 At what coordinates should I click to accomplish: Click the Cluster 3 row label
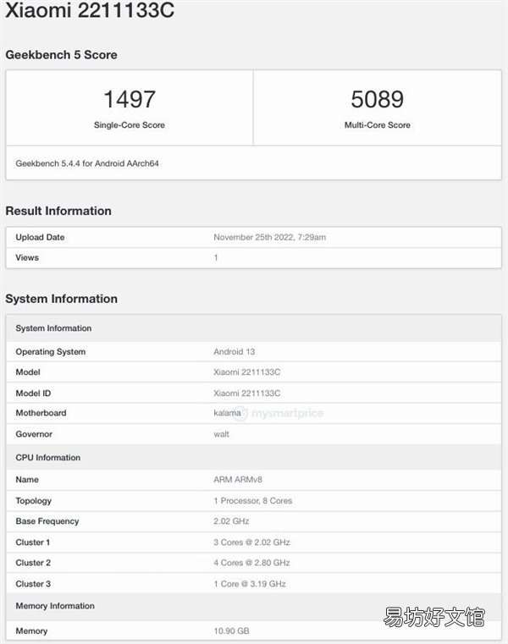click(33, 584)
